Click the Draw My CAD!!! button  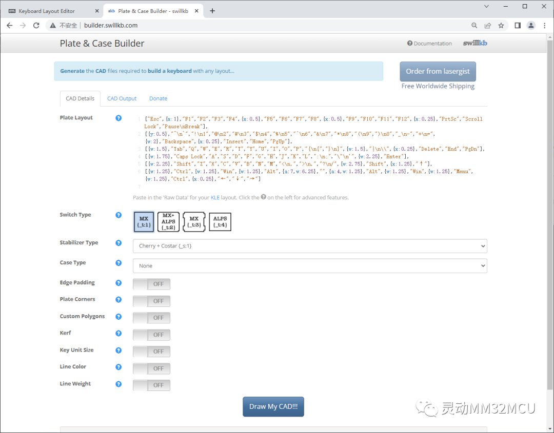point(273,406)
